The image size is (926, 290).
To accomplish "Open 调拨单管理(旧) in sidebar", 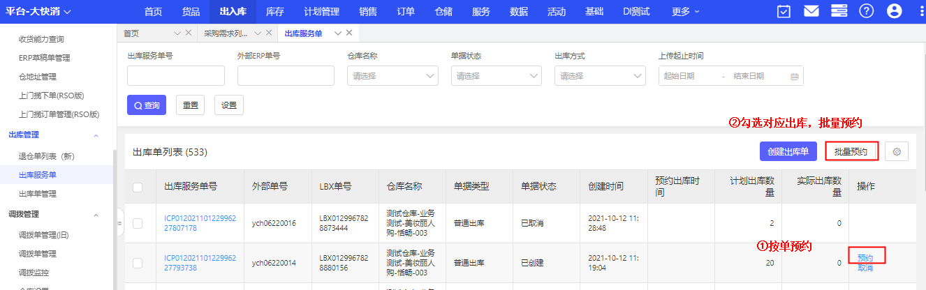I will pos(44,235).
